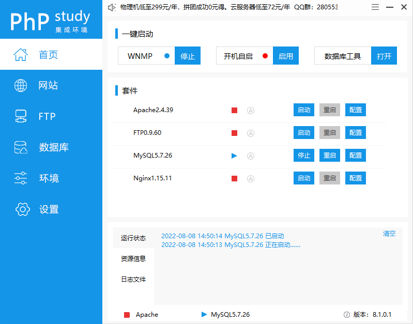Screen dimensions: 413x324
Task: Click the FTP server icon in sidebar
Action: tap(21, 116)
